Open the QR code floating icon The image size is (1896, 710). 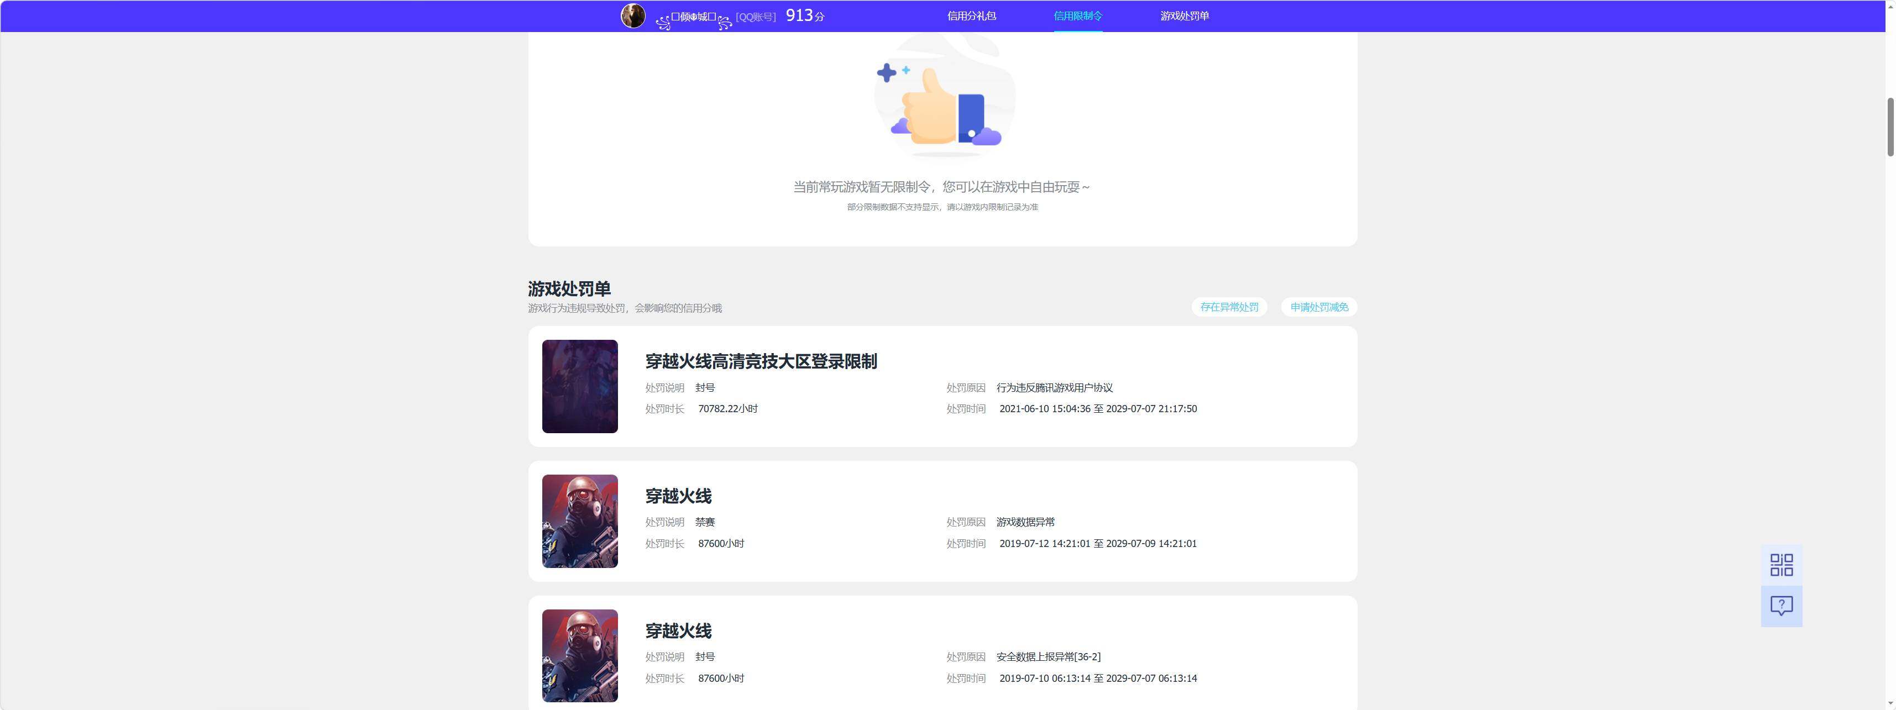(1781, 564)
